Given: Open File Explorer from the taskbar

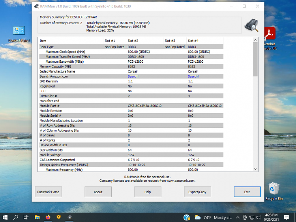Looking at the screenshot, I should 37,218.
